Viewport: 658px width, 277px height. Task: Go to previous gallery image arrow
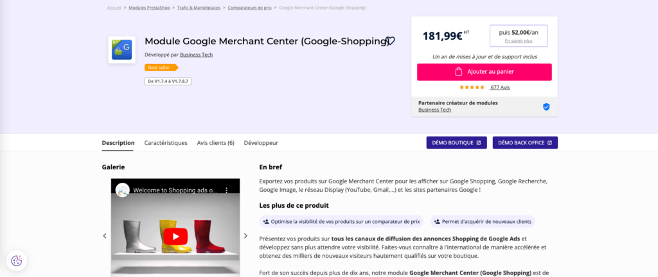105,236
